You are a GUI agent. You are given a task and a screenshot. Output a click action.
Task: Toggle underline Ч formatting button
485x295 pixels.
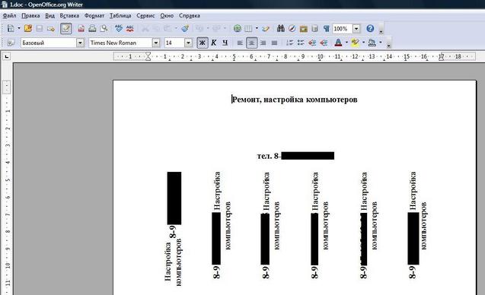(225, 43)
